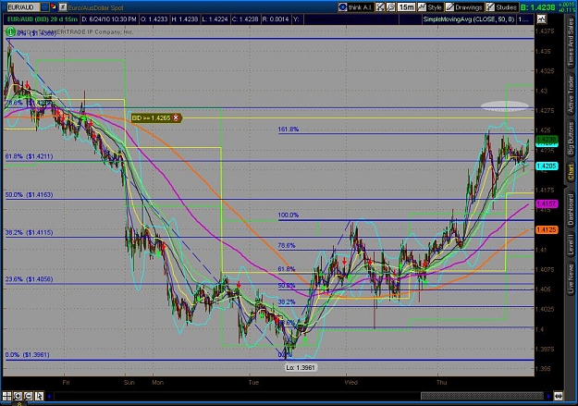The width and height of the screenshot is (578, 406).
Task: Click the Wed label on time axis
Action: pos(350,382)
